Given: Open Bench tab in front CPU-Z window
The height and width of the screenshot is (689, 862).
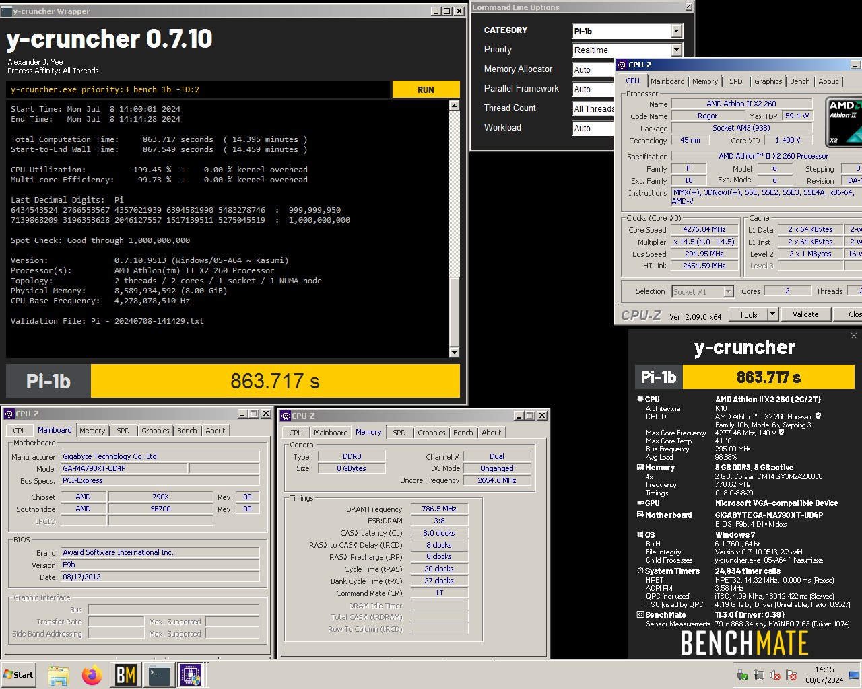Looking at the screenshot, I should [800, 81].
